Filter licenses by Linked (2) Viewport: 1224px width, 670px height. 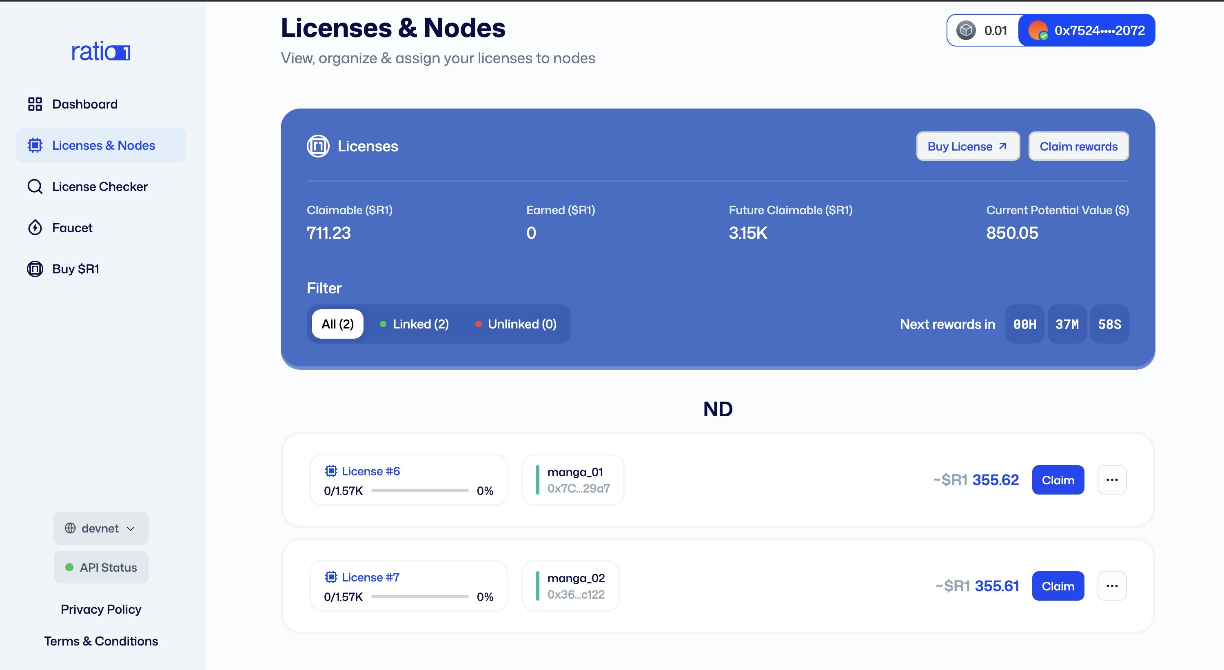pos(415,324)
